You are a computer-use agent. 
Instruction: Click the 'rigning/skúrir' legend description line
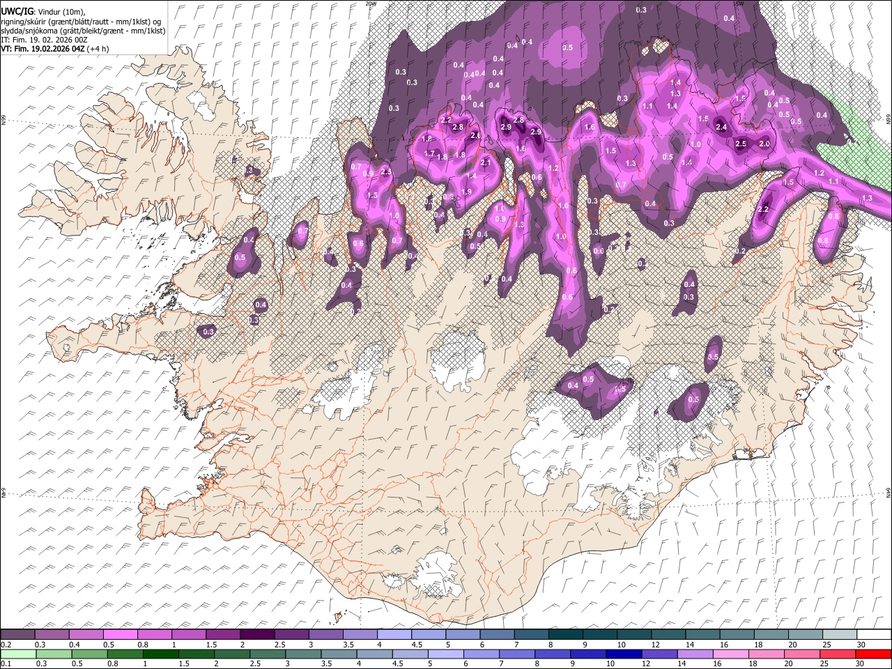[x=81, y=21]
